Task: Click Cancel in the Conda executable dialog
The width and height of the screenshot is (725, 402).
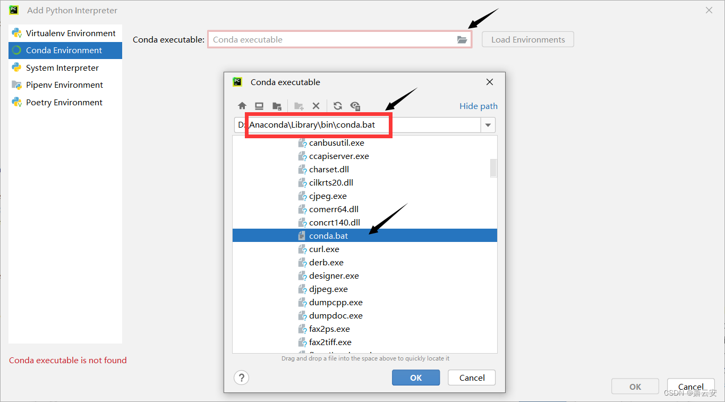Action: tap(472, 378)
